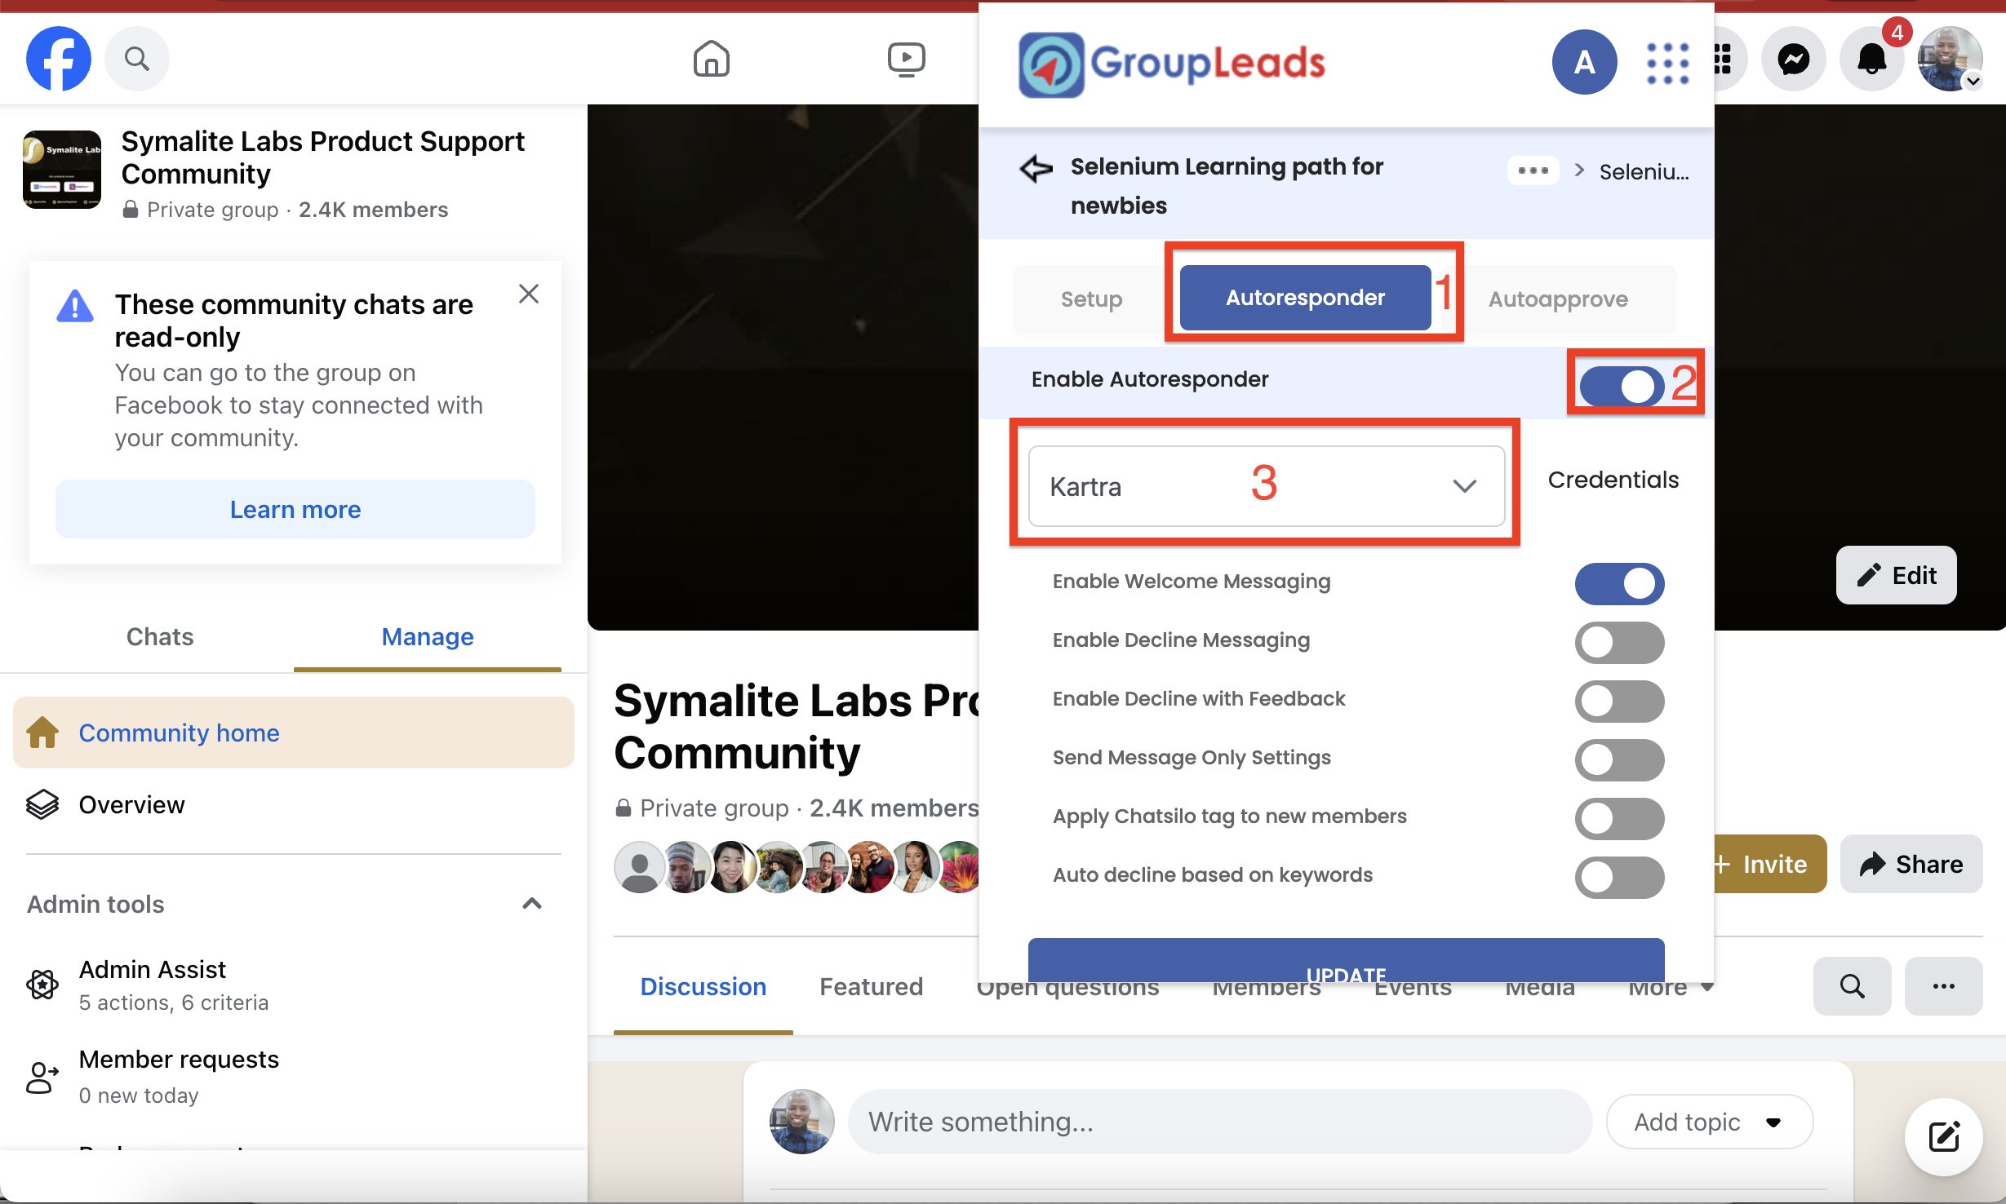Click the Facebook logo icon
Viewport: 2006px width, 1204px height.
(58, 59)
